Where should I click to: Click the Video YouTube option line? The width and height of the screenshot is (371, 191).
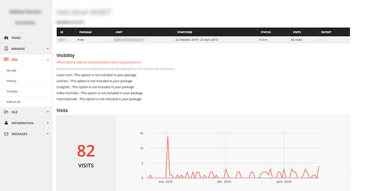tap(99, 93)
